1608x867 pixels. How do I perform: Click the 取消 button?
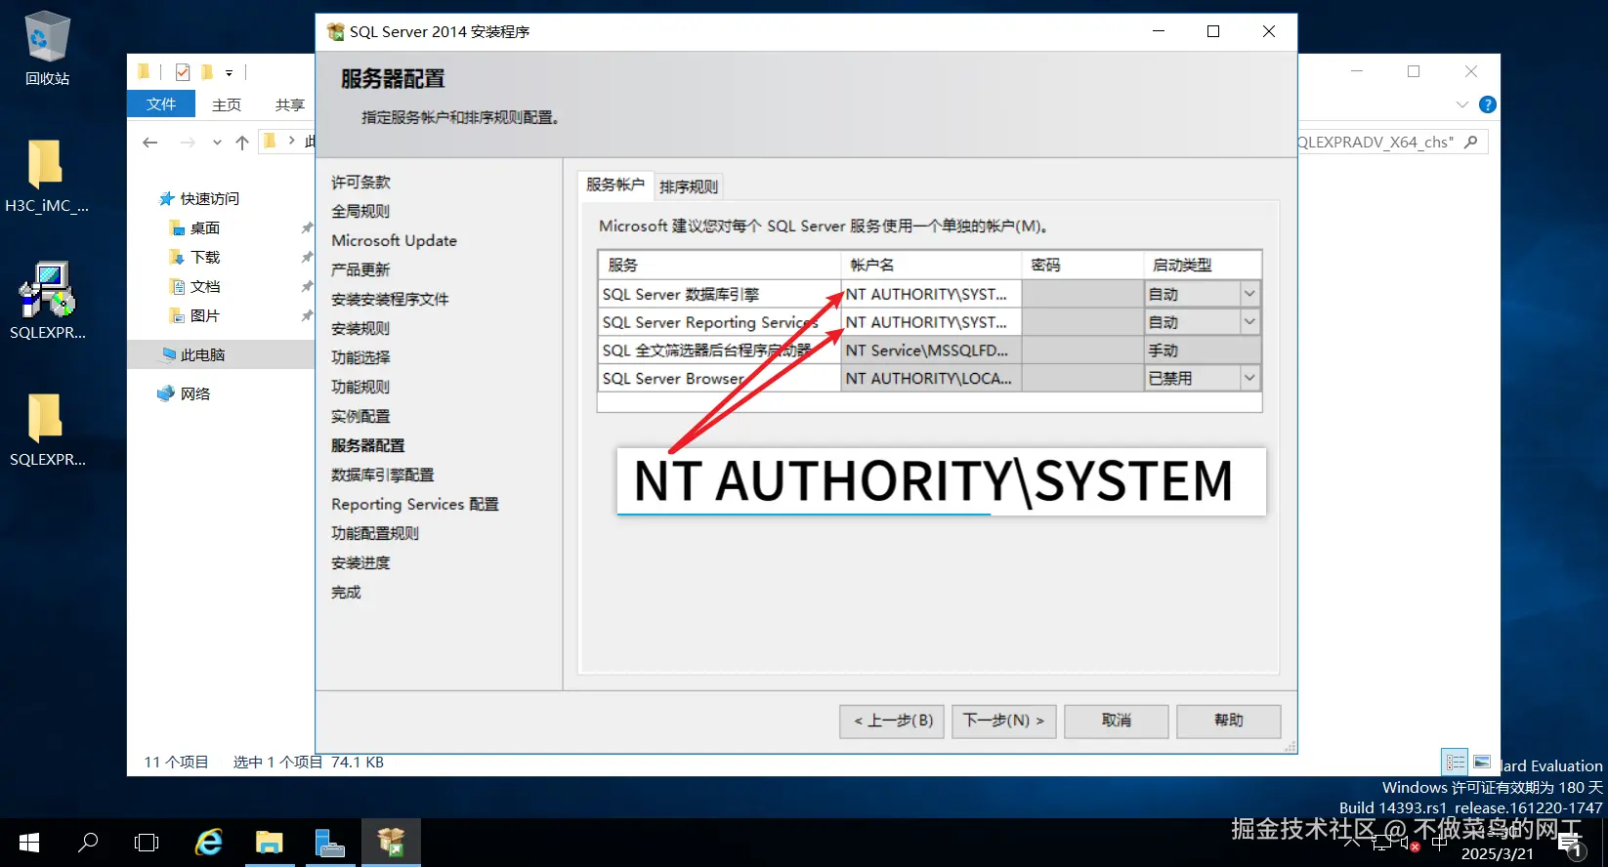[x=1117, y=721]
